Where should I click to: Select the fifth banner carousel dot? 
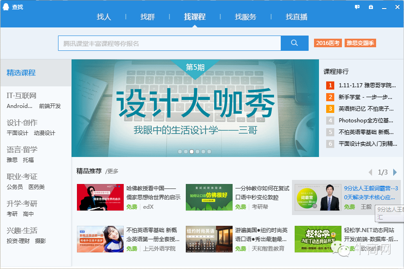click(x=203, y=152)
